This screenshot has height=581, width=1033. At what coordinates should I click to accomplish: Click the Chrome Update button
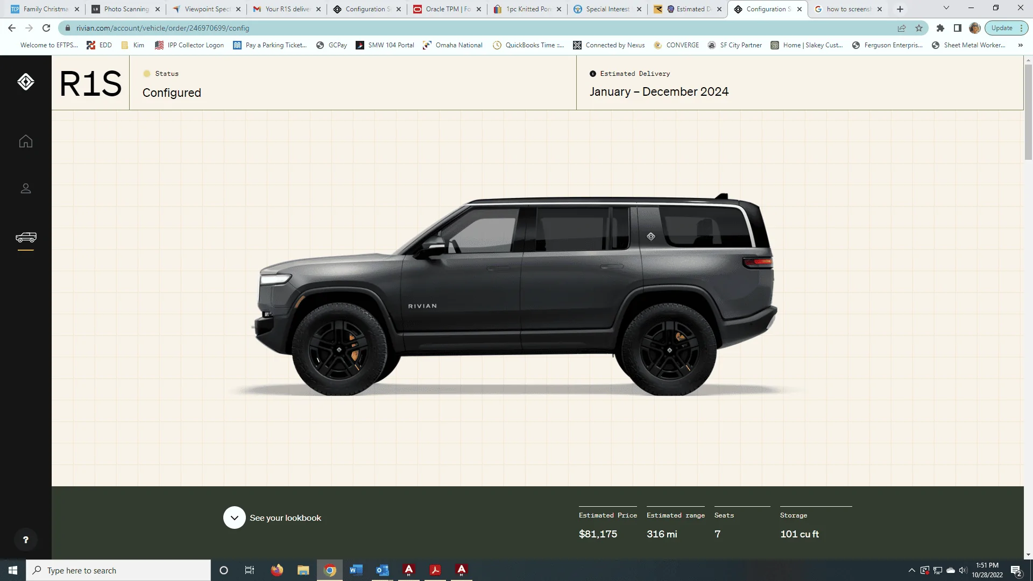point(1002,28)
